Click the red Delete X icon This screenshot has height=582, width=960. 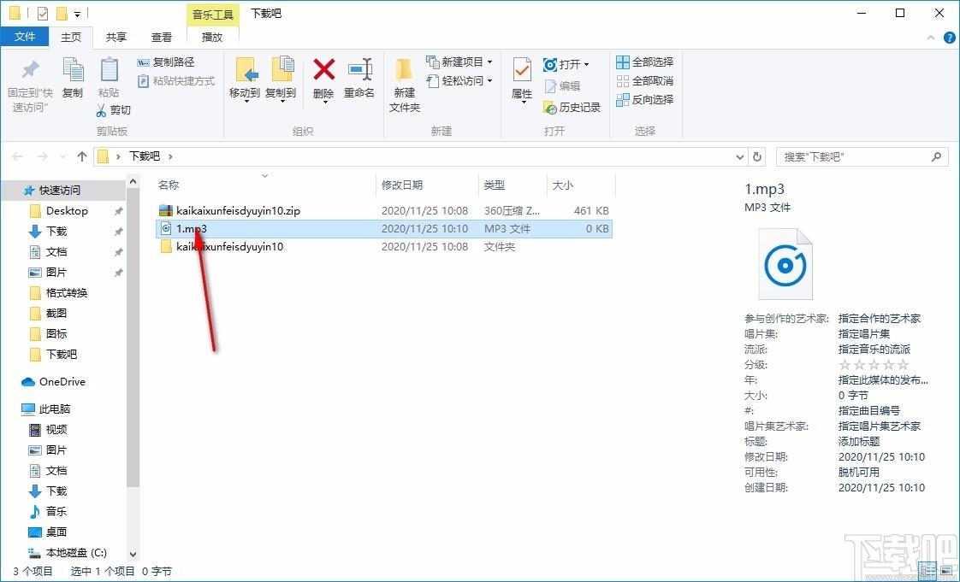point(324,69)
